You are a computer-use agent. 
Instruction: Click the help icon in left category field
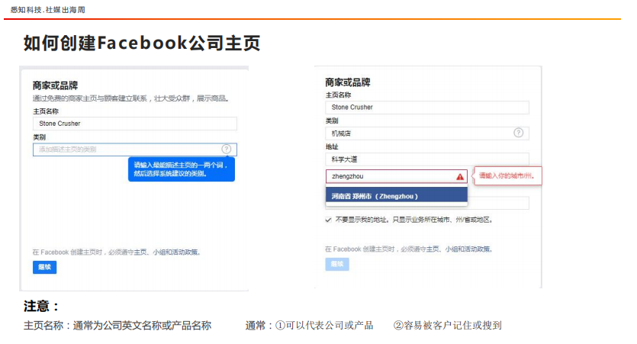point(227,149)
